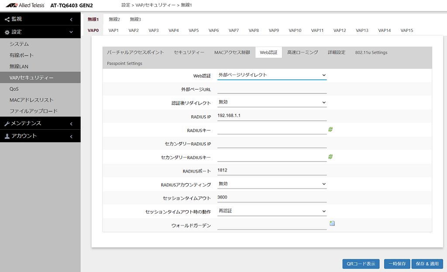
Task: Switch to the 無線2 tab
Action: click(114, 19)
